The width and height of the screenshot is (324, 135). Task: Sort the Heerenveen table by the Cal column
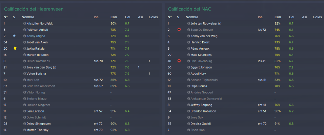point(127,17)
